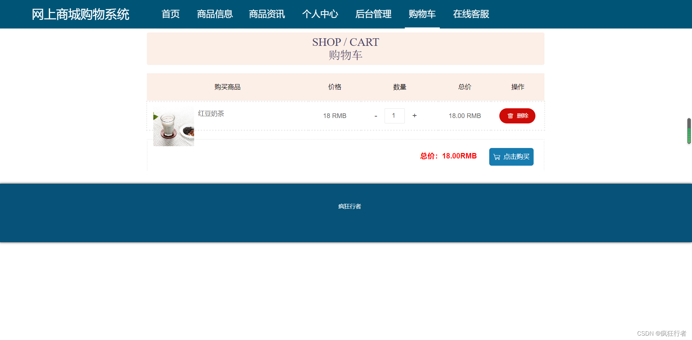
Task: Click the green scrollbar on the right edge
Action: coord(689,131)
